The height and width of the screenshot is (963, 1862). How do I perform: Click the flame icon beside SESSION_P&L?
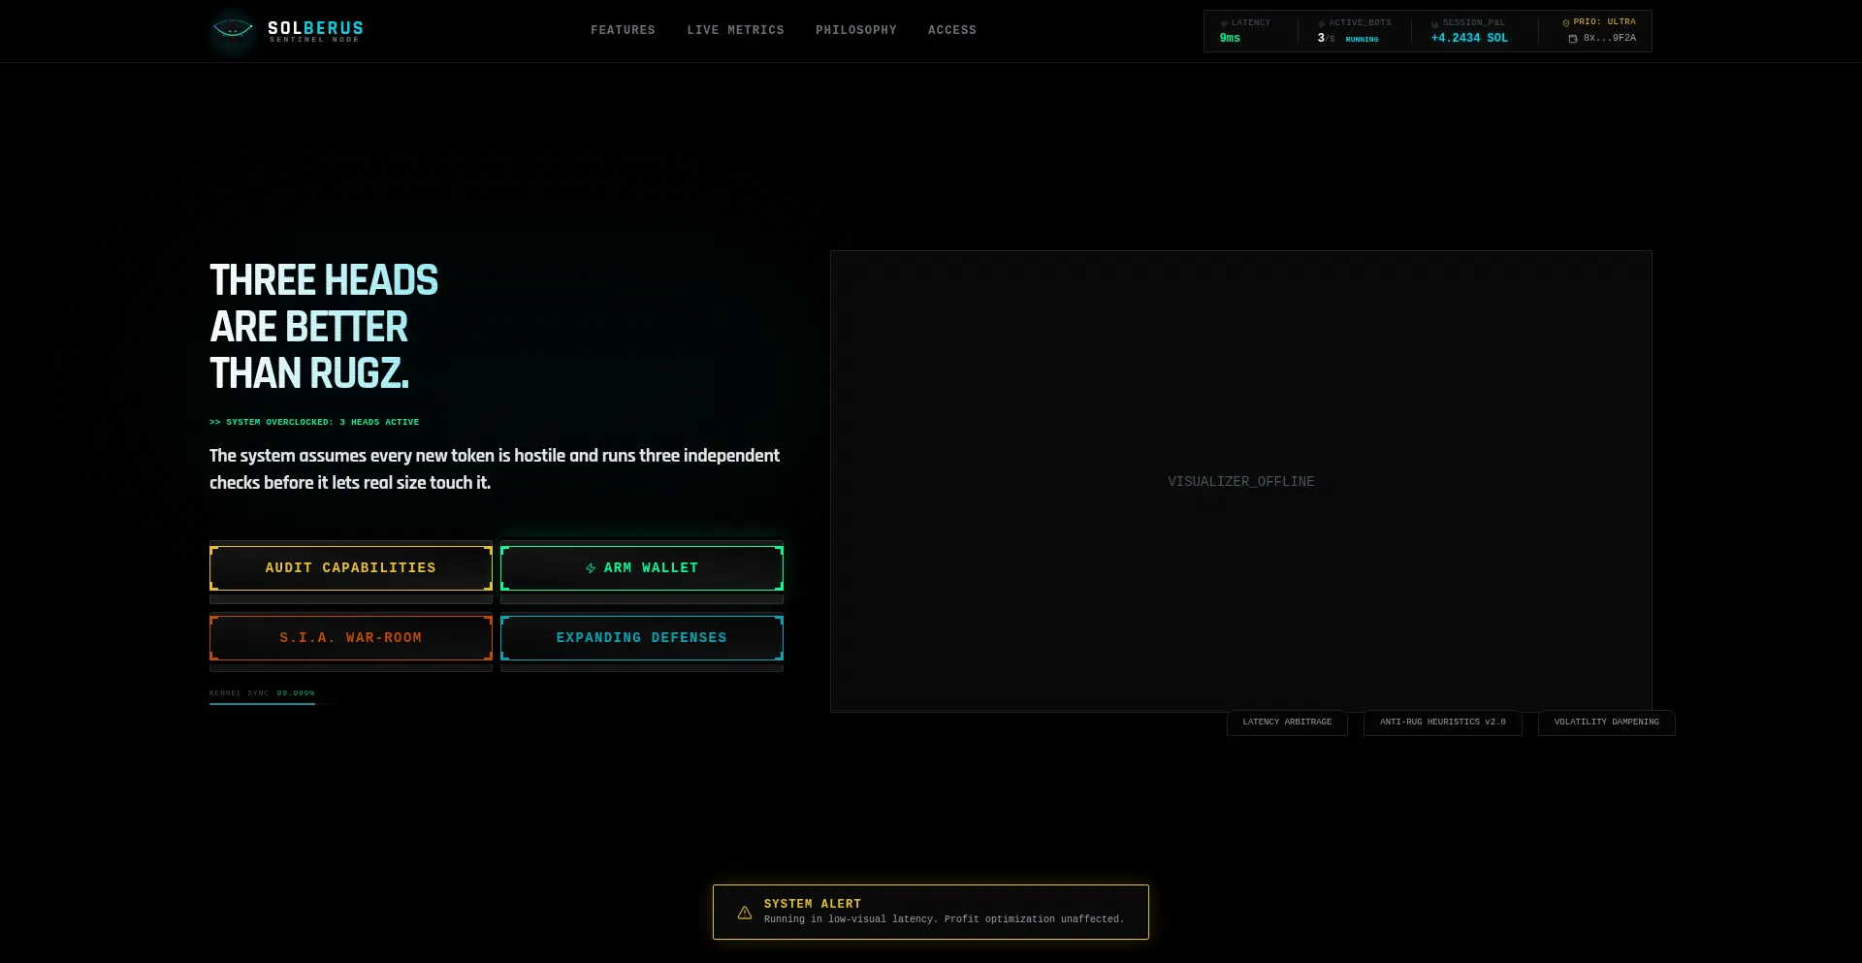(x=1435, y=23)
